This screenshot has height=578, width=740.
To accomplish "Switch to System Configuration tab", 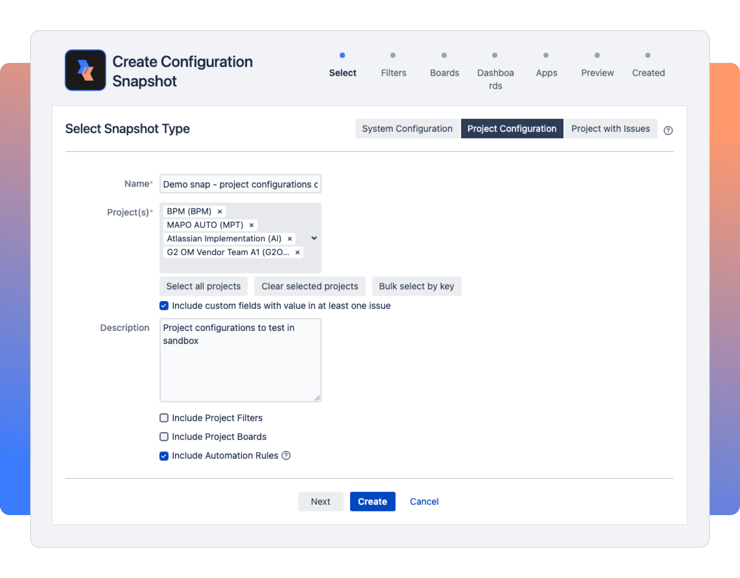I will click(407, 128).
